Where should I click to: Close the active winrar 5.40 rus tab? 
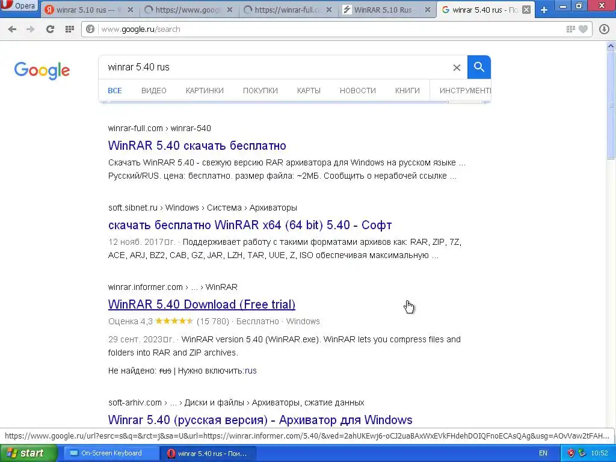point(526,10)
